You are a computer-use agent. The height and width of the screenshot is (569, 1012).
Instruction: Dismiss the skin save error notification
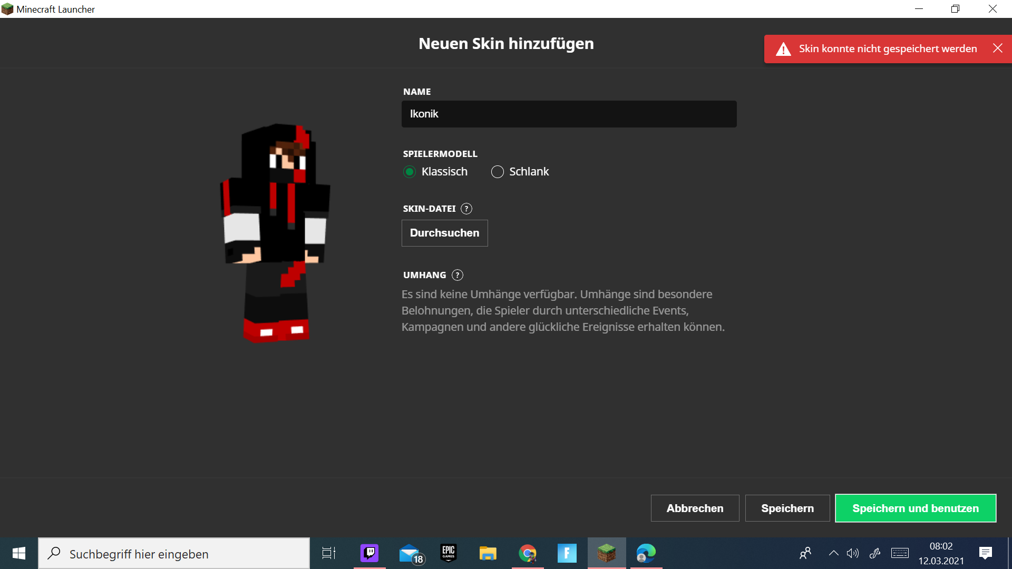[997, 48]
